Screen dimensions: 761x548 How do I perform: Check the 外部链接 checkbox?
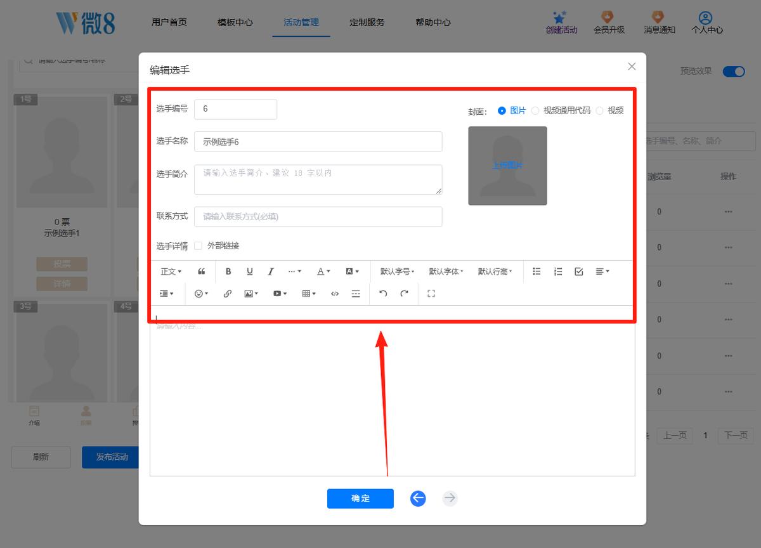tap(198, 245)
